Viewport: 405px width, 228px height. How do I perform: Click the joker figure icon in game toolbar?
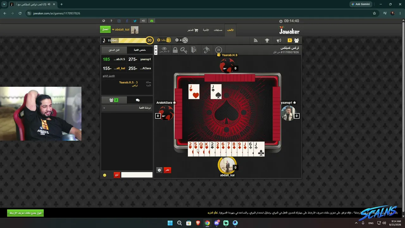(x=206, y=50)
